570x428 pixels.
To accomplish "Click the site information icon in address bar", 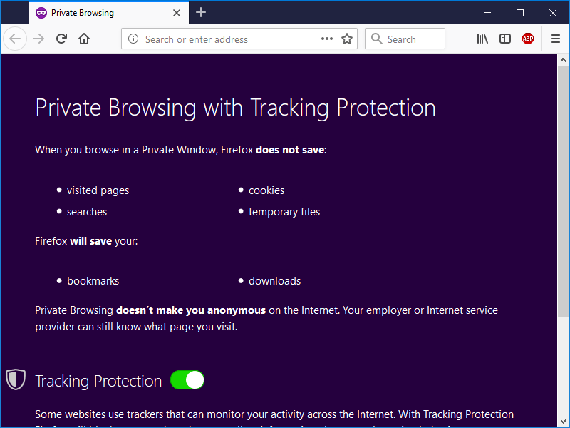I will click(133, 39).
